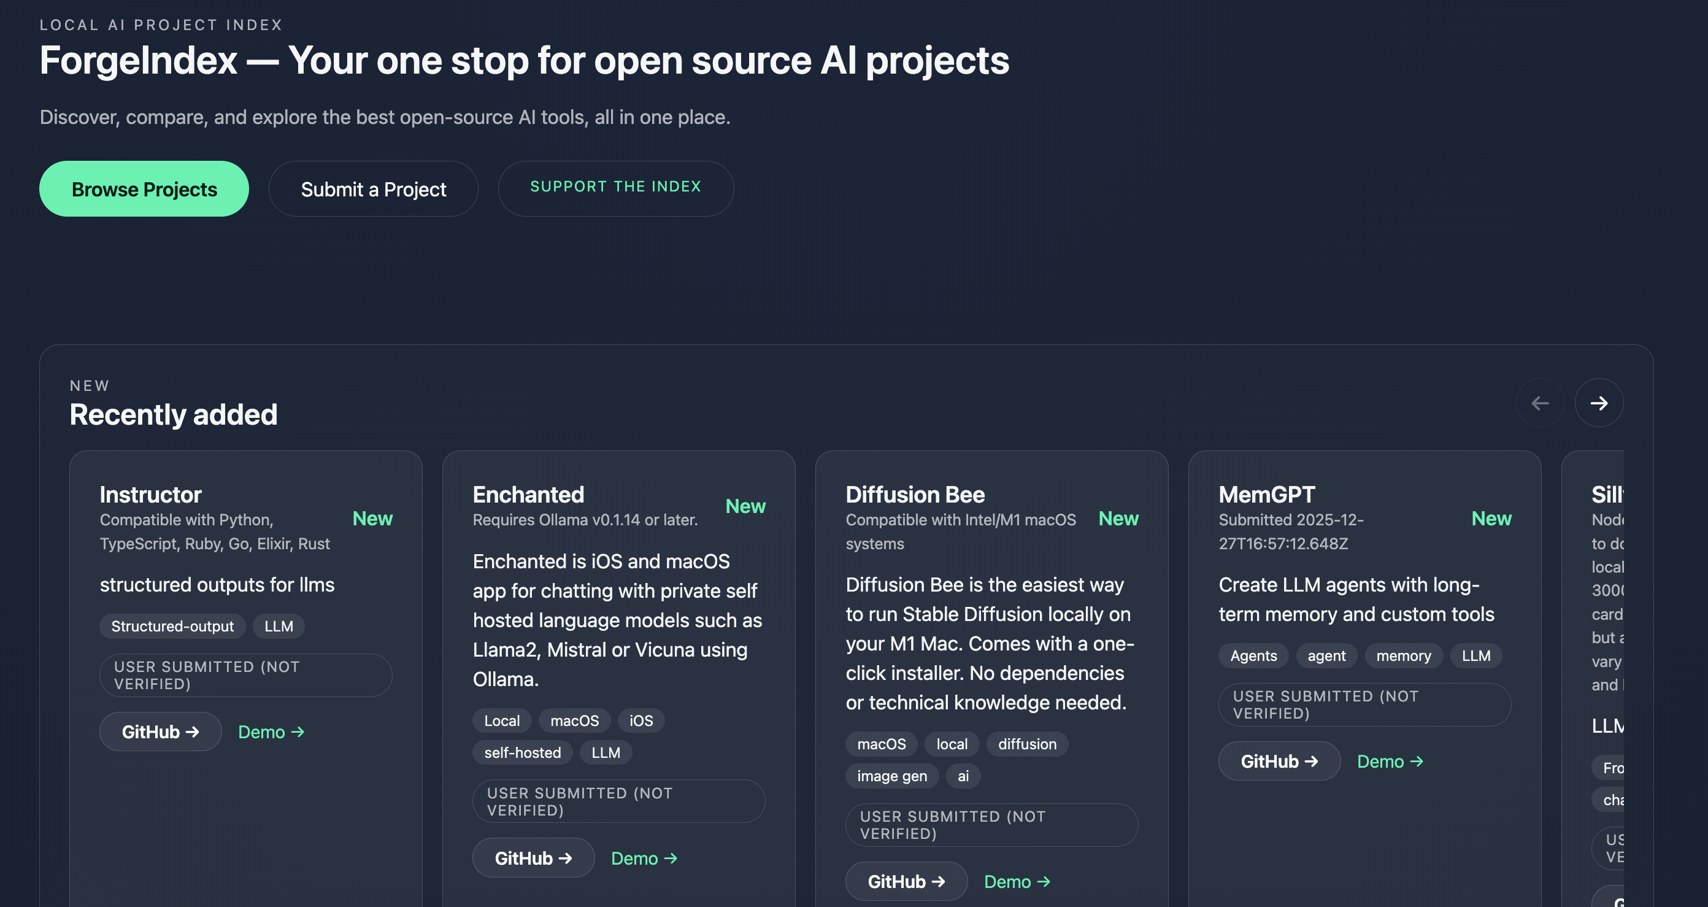Viewport: 1708px width, 907px height.
Task: Open Browse Projects
Action: pyautogui.click(x=144, y=189)
